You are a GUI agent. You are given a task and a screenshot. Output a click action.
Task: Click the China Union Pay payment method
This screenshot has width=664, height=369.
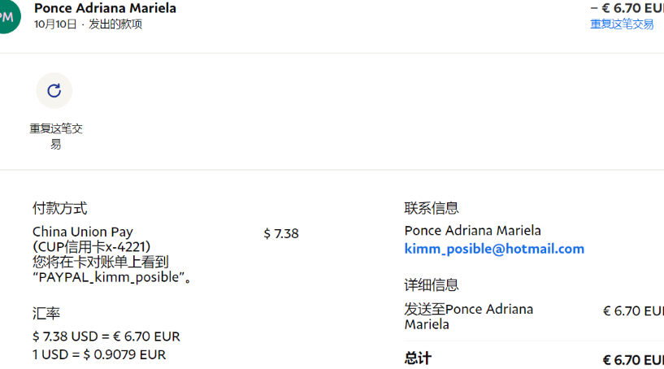83,232
